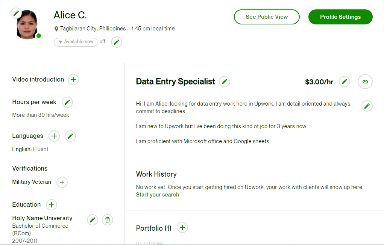Open the portfolio item thumbnail
Screen dimensions: 384x245
pos(172,243)
